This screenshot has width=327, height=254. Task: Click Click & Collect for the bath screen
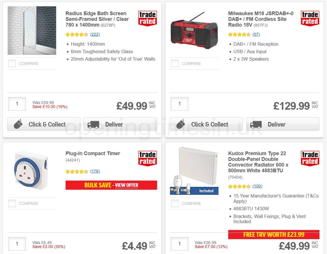tap(44, 124)
